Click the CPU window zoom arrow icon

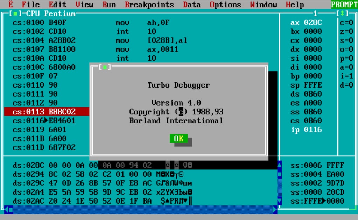pyautogui.click(x=342, y=14)
